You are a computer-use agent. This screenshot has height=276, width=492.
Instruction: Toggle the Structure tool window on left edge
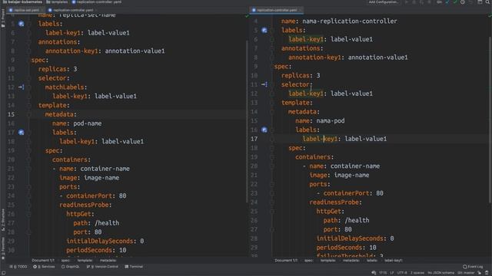(3, 220)
